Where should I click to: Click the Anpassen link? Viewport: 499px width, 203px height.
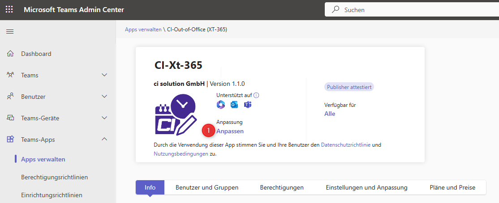click(230, 131)
